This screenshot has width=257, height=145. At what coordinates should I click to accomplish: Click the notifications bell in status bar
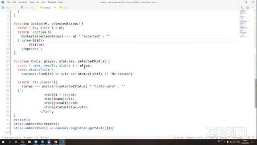pyautogui.click(x=253, y=137)
